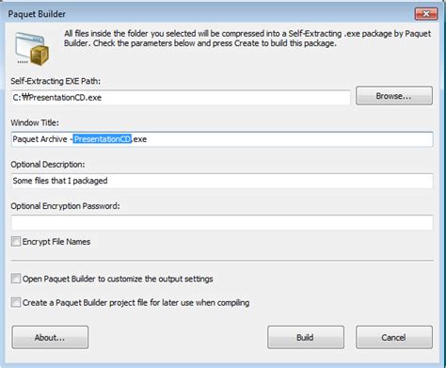Viewport: 446px width, 368px height.
Task: Tick Open Paquet Builder to customize output settings
Action: point(16,279)
